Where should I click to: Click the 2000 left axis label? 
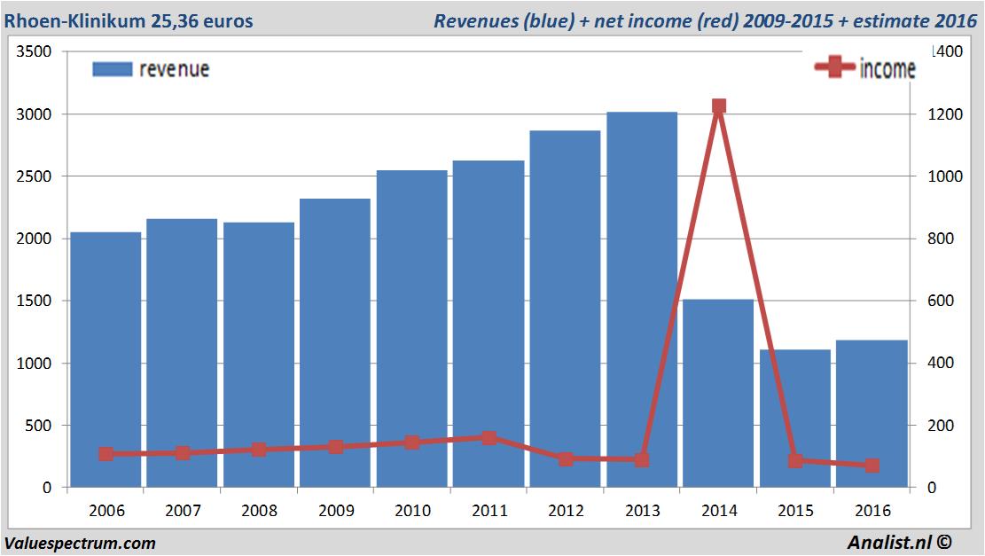34,239
